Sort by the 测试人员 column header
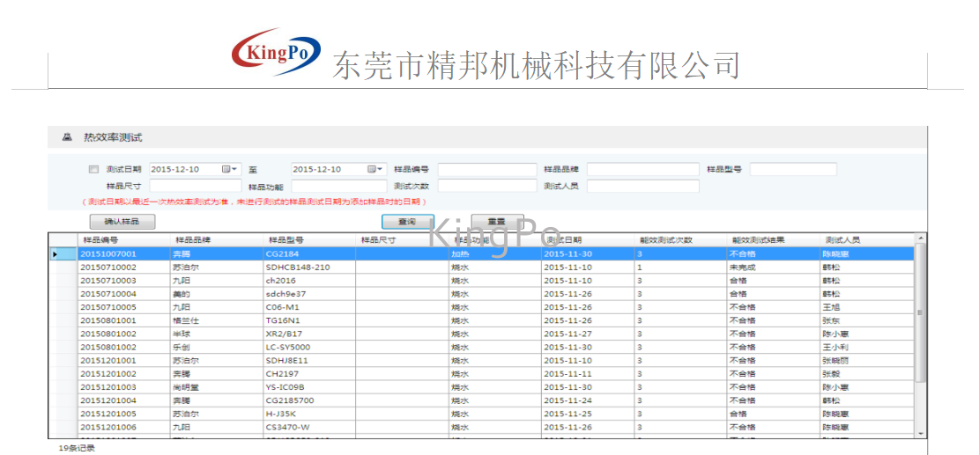 coord(866,240)
